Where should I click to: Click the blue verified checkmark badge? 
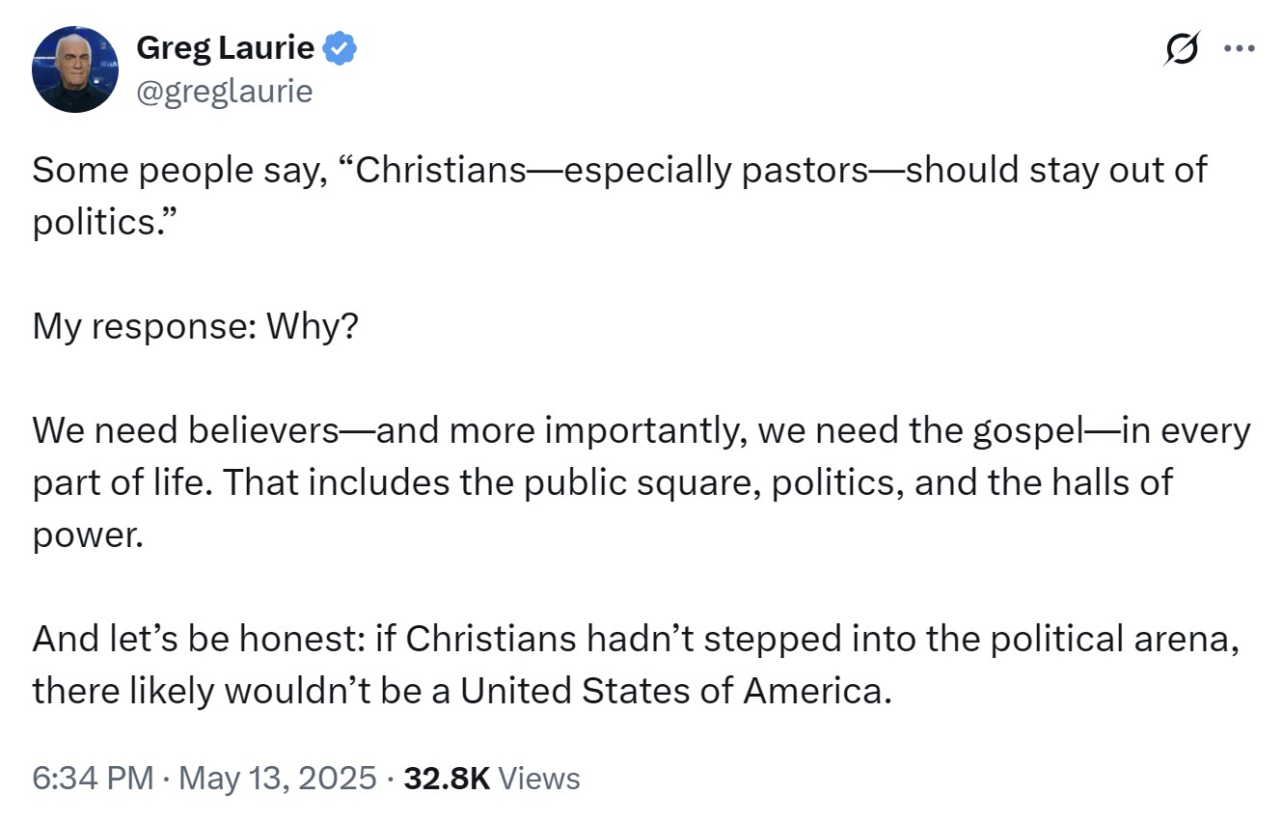(341, 47)
